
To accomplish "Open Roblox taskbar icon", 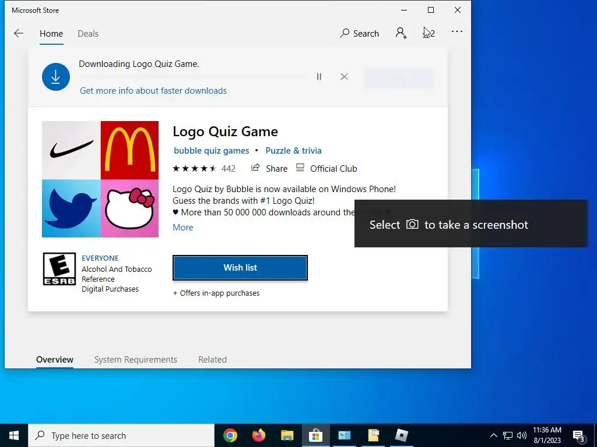I will [x=402, y=435].
